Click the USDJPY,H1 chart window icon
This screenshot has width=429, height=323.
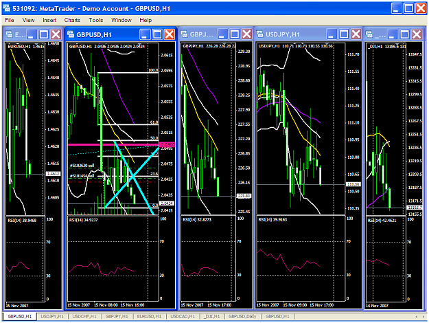click(x=259, y=34)
